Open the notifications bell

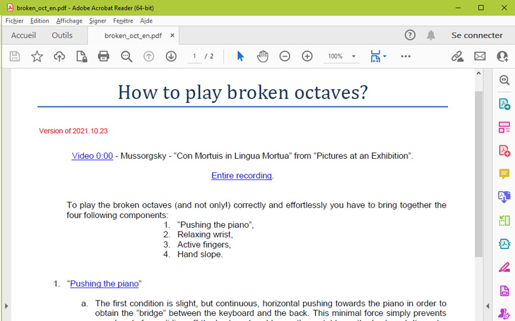point(431,35)
